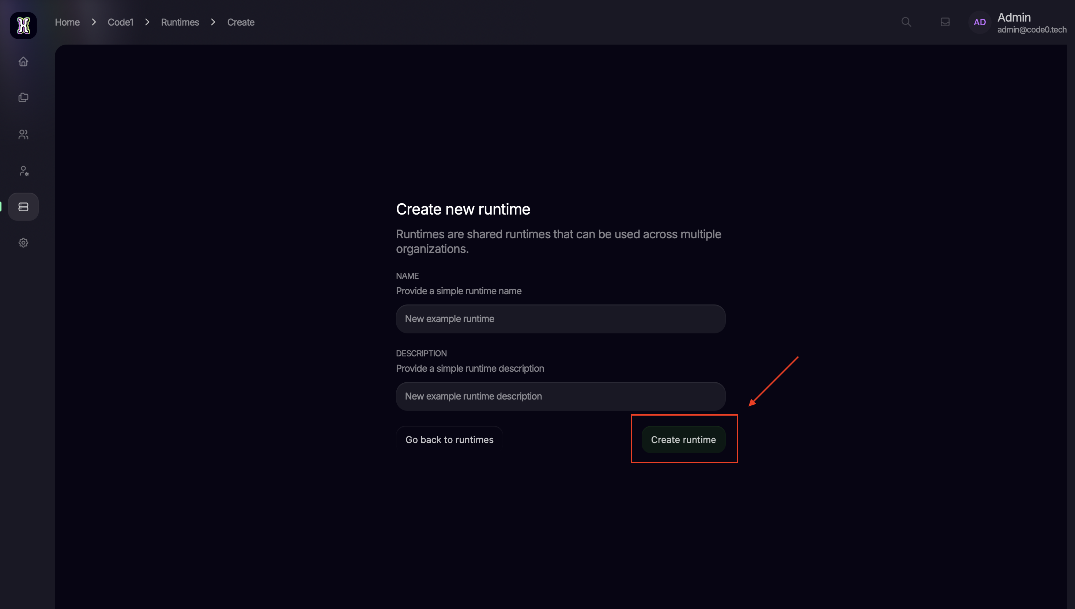This screenshot has width=1075, height=609.
Task: Open the settings gear sidebar icon
Action: click(23, 243)
